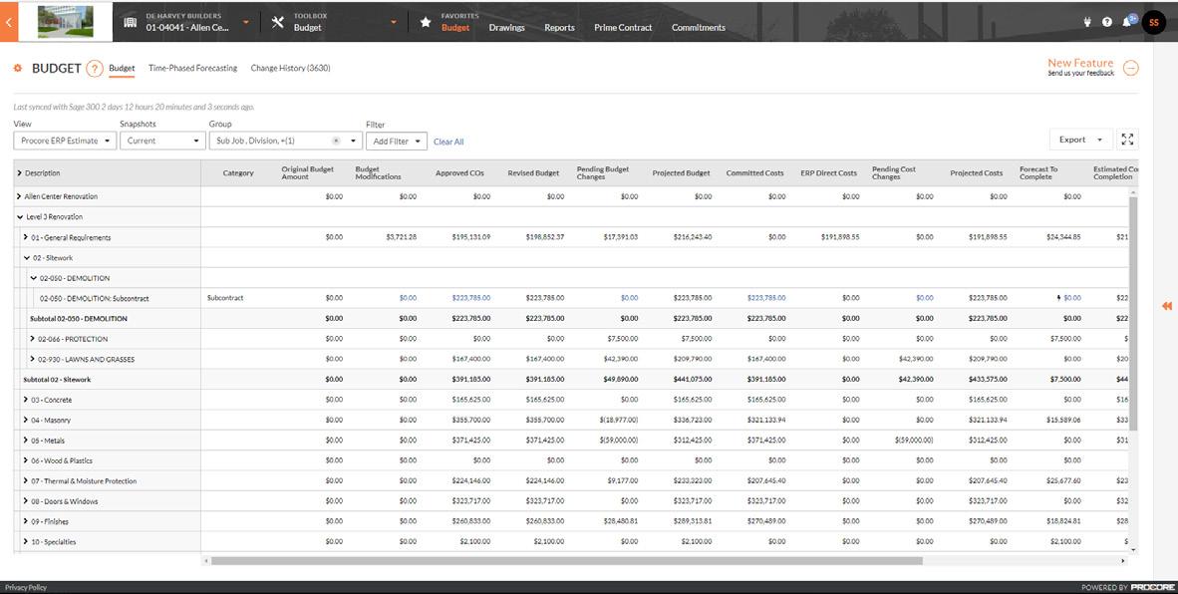The image size is (1178, 594).
Task: Open the Procore ERP Estimate view dropdown
Action: pyautogui.click(x=65, y=141)
